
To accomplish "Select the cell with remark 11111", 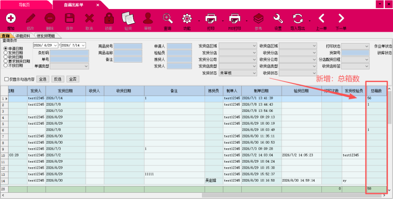I will 174,174.
